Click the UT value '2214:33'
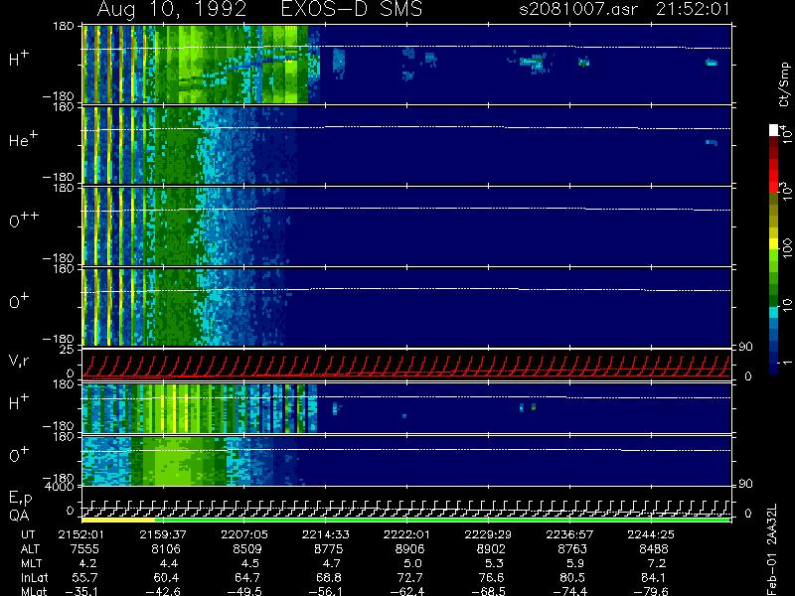Image resolution: width=795 pixels, height=596 pixels. coord(326,534)
